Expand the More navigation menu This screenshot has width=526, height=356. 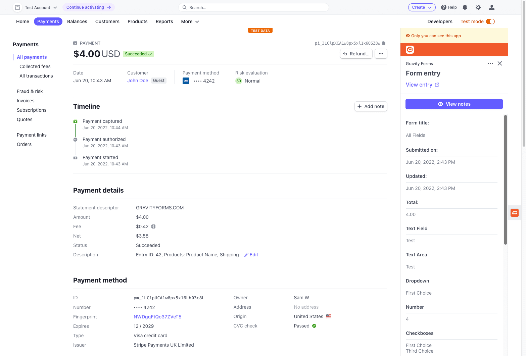pos(190,21)
